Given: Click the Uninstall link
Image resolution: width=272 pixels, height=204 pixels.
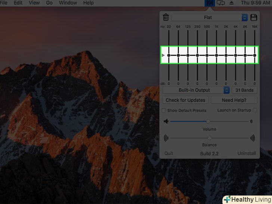Looking at the screenshot, I should pyautogui.click(x=247, y=153).
